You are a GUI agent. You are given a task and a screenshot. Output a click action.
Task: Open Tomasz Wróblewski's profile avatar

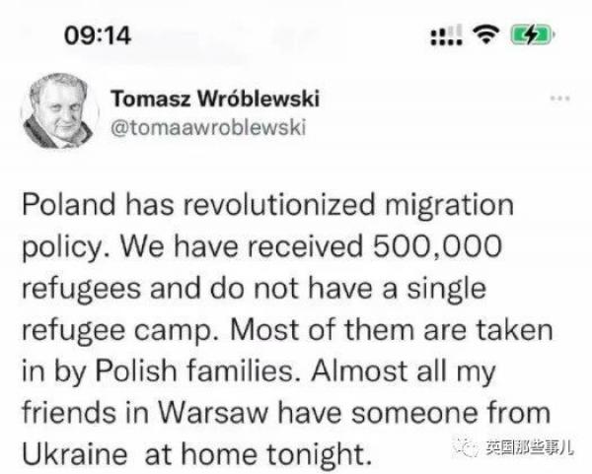point(57,110)
